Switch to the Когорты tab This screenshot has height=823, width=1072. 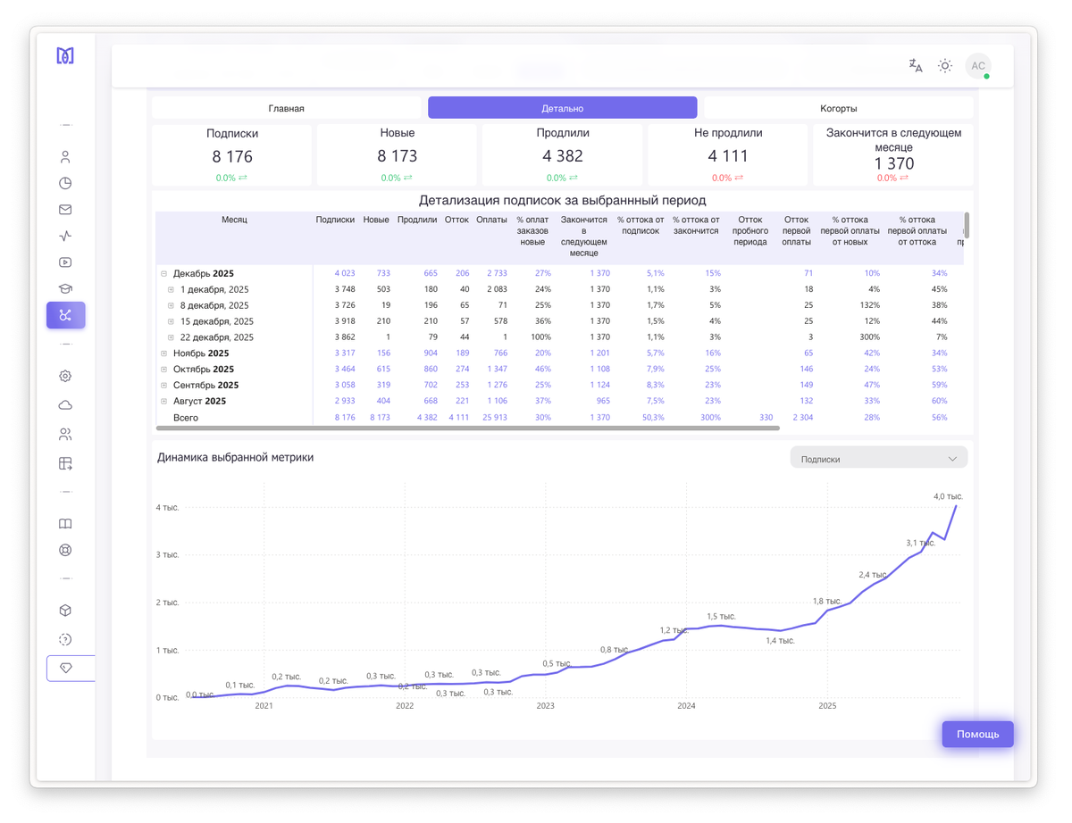838,108
